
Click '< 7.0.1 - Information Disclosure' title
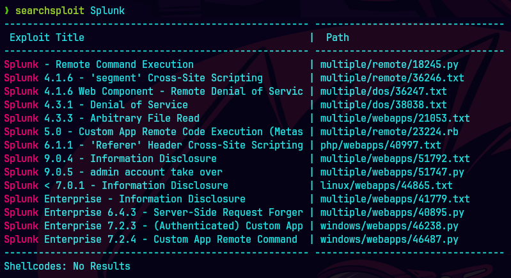[x=136, y=185]
